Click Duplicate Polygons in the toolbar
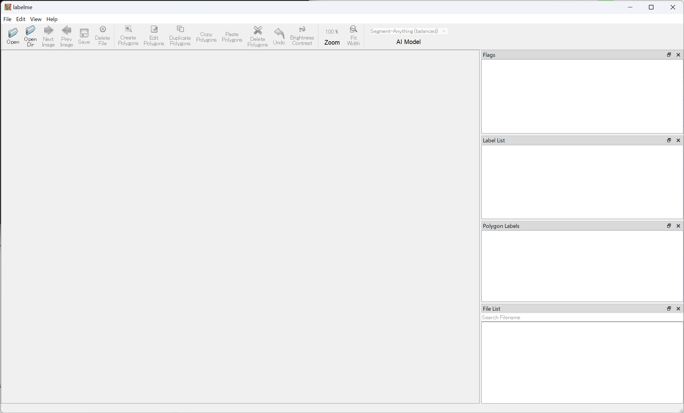 (x=180, y=29)
